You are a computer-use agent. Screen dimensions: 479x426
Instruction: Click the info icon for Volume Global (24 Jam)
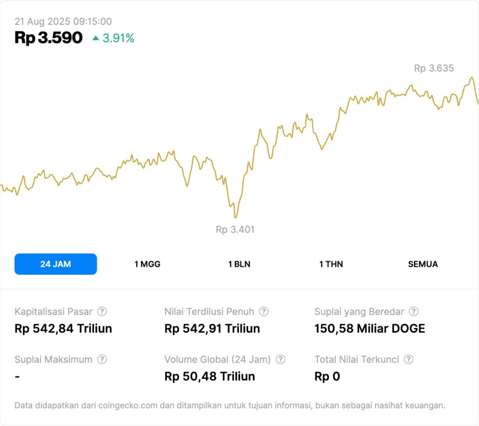[281, 359]
